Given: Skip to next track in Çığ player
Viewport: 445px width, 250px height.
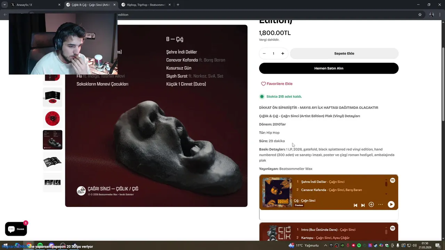Looking at the screenshot, I should tap(363, 205).
